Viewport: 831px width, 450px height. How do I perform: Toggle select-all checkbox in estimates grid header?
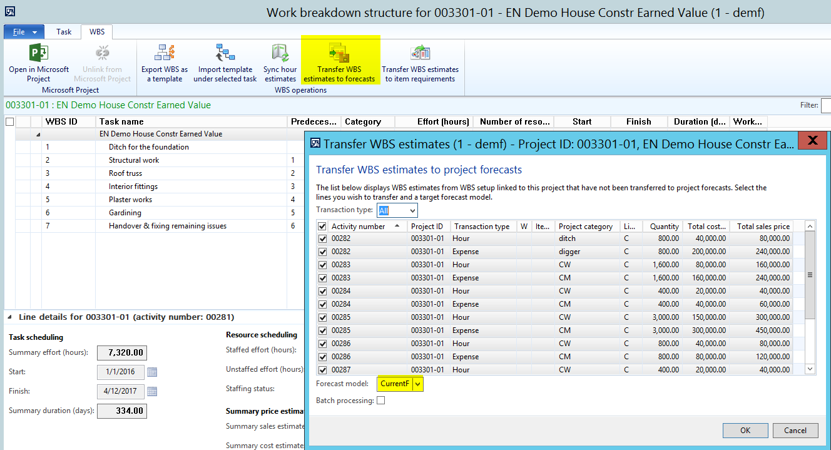pos(322,227)
